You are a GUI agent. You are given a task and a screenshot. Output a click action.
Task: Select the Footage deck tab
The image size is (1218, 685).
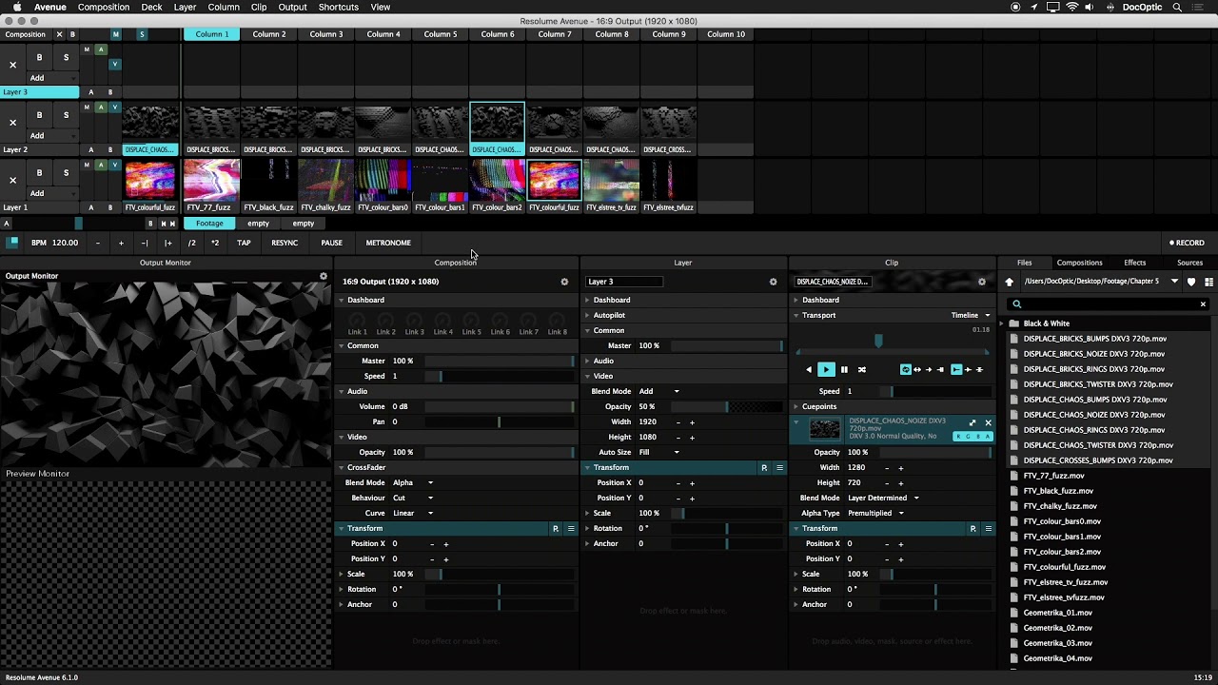point(209,224)
